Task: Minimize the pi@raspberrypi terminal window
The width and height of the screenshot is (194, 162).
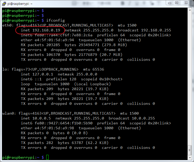Action: [170, 3]
